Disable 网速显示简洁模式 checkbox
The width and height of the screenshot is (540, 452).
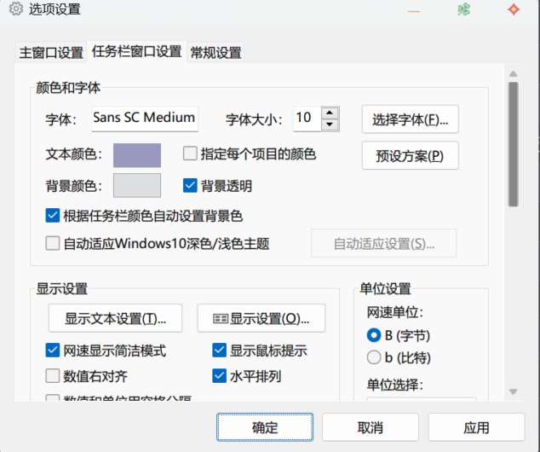coord(53,351)
